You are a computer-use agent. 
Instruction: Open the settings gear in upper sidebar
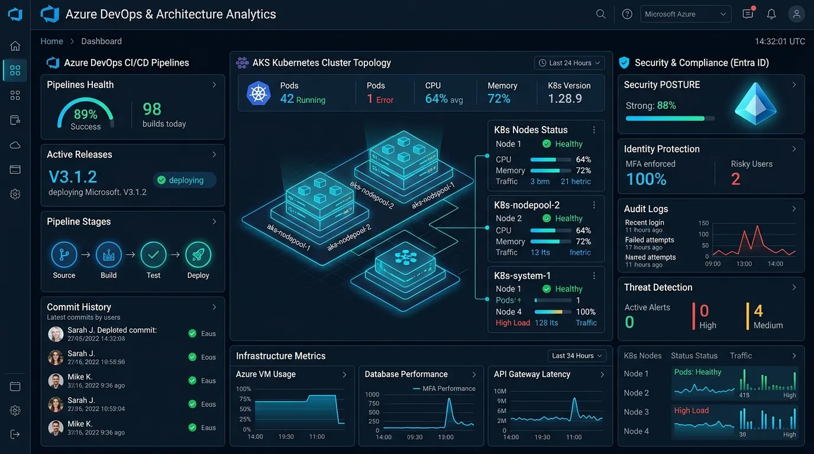pyautogui.click(x=15, y=194)
